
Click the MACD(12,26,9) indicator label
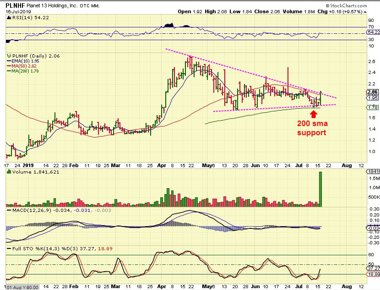[x=32, y=210]
